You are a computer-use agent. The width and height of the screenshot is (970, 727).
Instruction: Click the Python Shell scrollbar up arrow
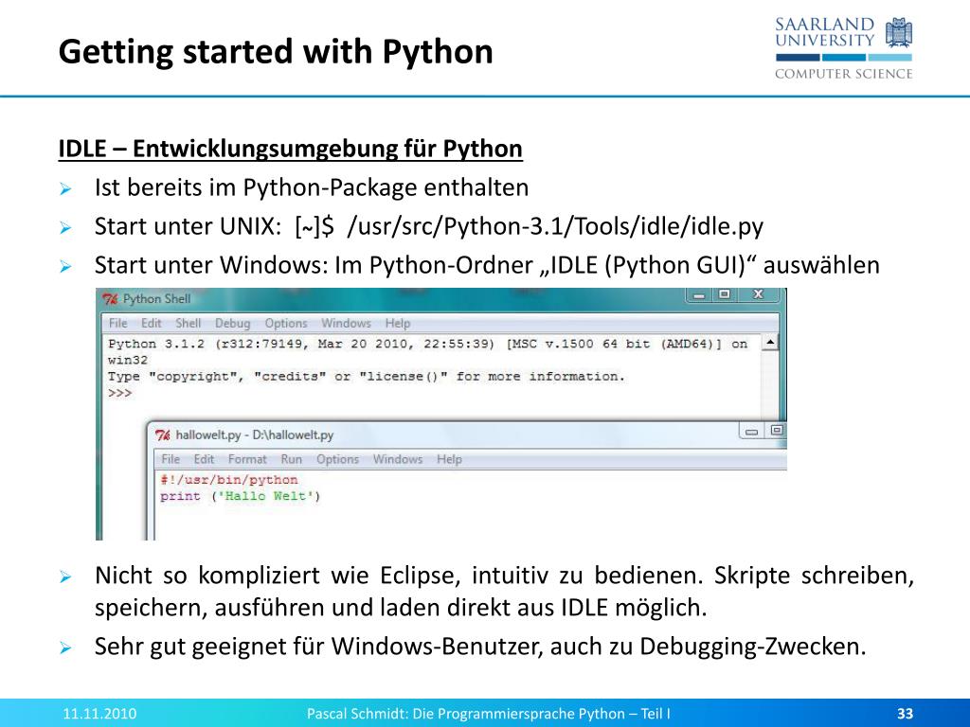click(770, 343)
